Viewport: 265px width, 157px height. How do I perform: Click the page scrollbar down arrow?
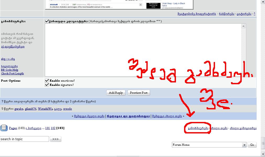[x=263, y=154]
